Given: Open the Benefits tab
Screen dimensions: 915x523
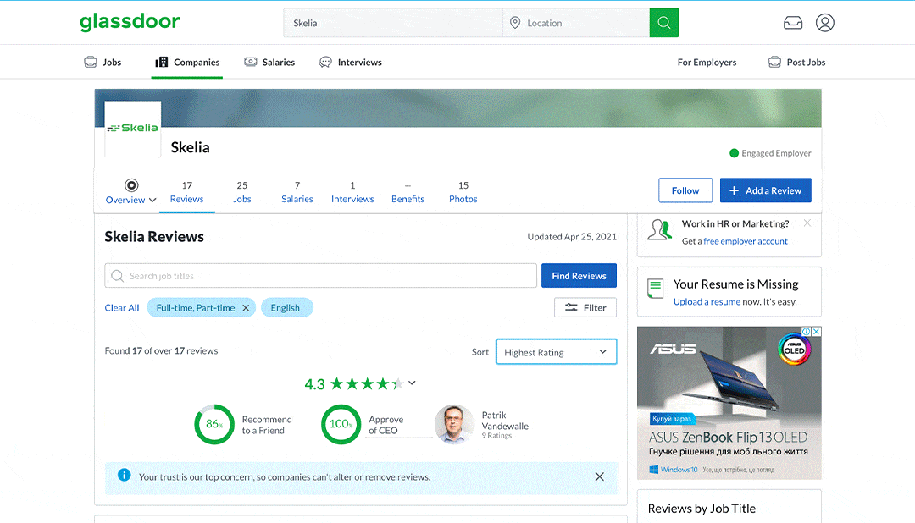Looking at the screenshot, I should click(408, 192).
